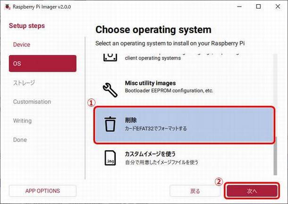Maximize the Raspberry Pi Imager window
Image resolution: width=288 pixels, height=204 pixels.
point(257,7)
